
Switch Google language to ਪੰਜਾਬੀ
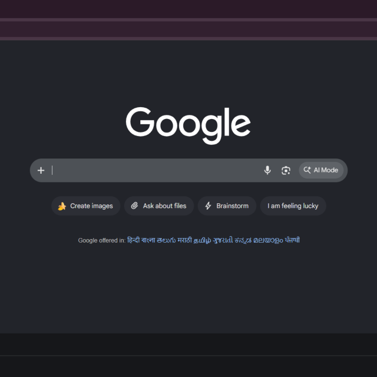[292, 240]
